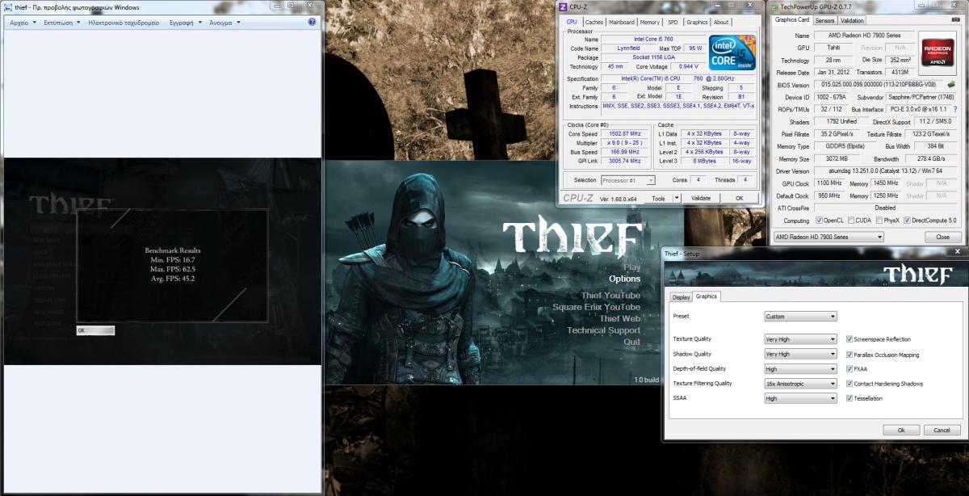Click Quit in the Thief launcher
The height and width of the screenshot is (496, 969).
tap(631, 342)
